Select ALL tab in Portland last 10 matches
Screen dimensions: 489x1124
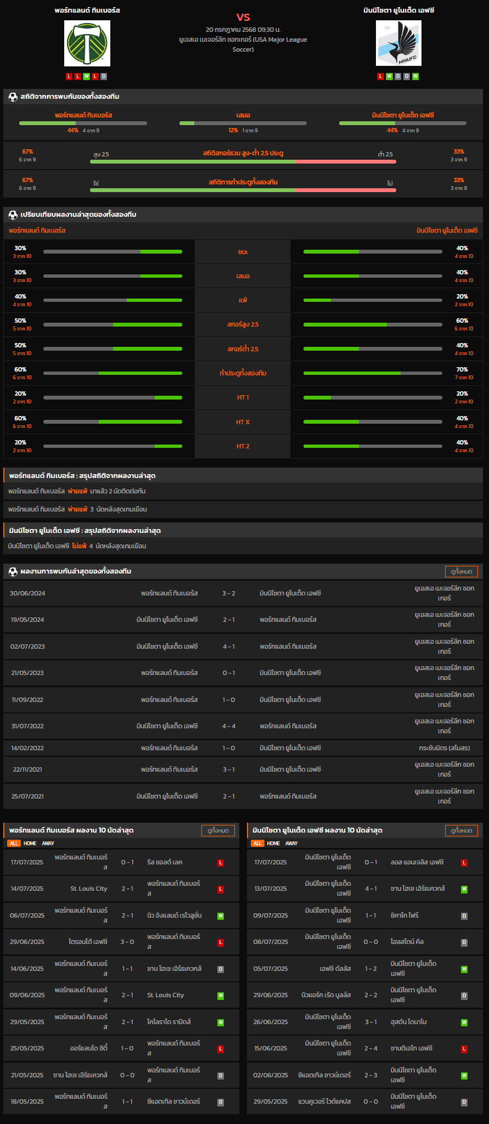tap(14, 844)
